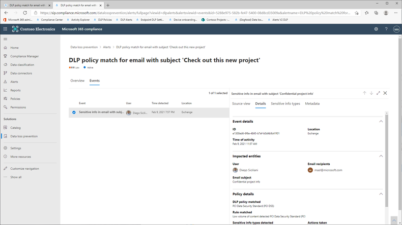Open Data classification in sidebar

(x=22, y=65)
